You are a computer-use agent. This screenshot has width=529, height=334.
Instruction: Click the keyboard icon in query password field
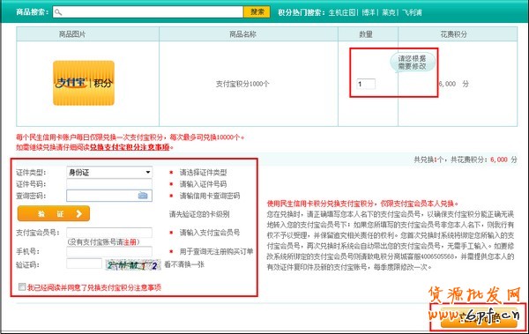tap(143, 196)
